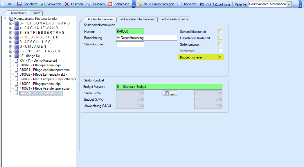Click the Drucken printer icon
The width and height of the screenshot is (304, 167).
[x=89, y=4]
